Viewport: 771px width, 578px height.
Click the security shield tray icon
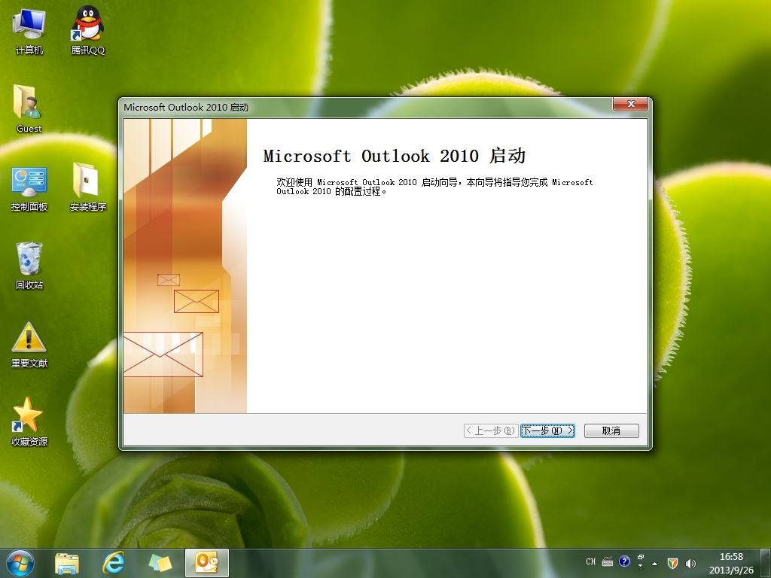pyautogui.click(x=672, y=563)
